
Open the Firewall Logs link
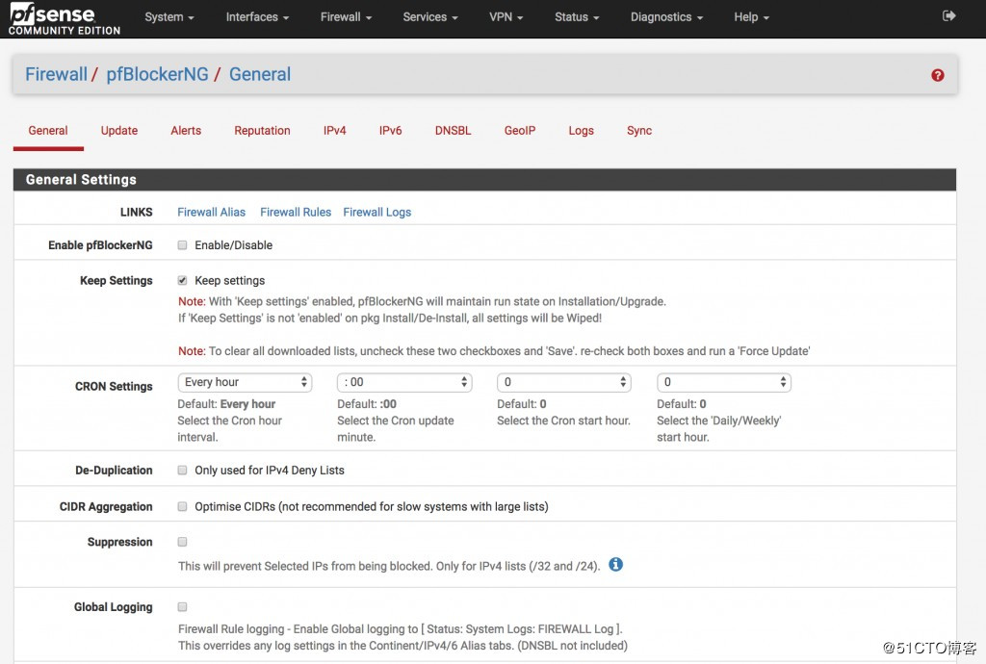[376, 213]
